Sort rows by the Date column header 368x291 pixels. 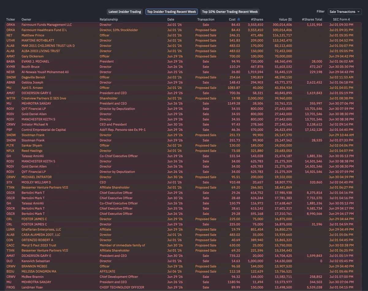171,19
